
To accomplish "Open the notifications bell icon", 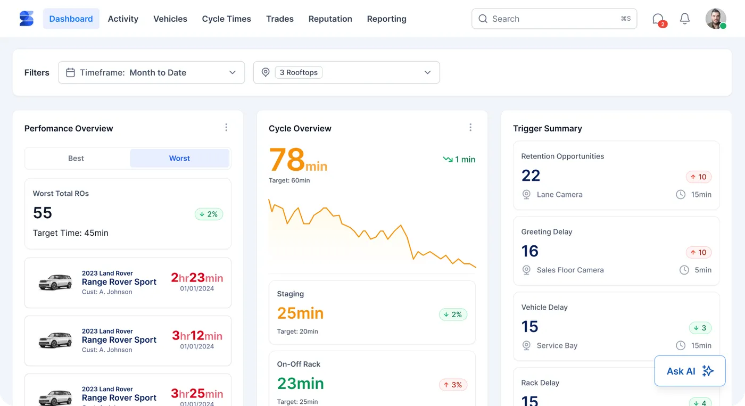I will pyautogui.click(x=685, y=19).
